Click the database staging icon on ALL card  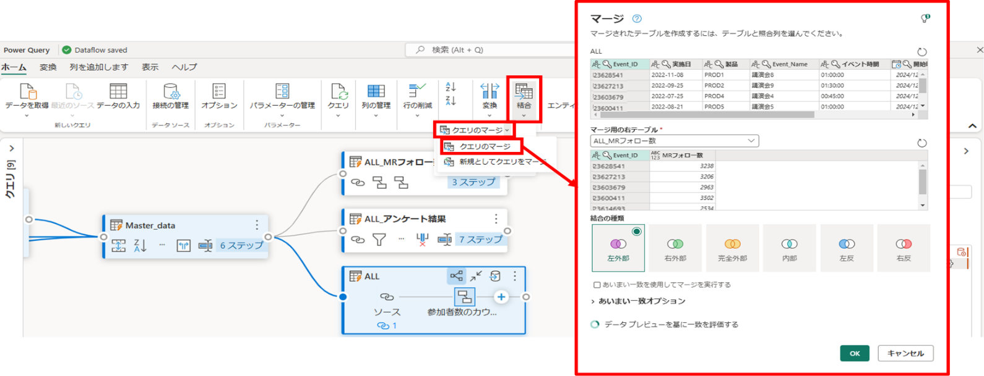click(495, 276)
